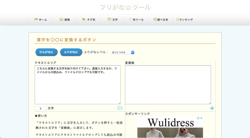Click inside the 変換後 output text box
This screenshot has width=250, height=138.
[x=168, y=85]
